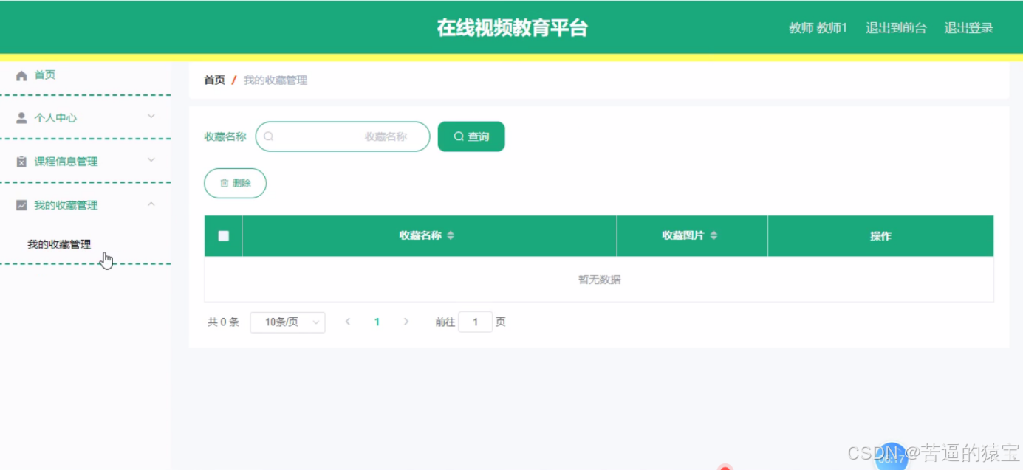Click 退出到前台 in the header
This screenshot has height=470, width=1023.
[896, 28]
